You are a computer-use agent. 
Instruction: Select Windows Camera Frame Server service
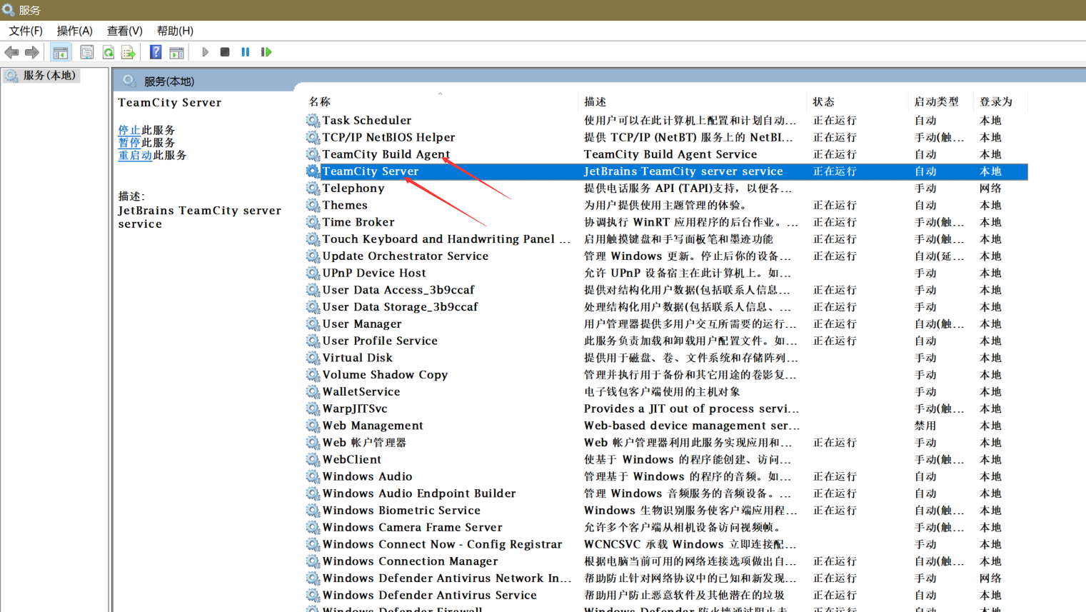[x=666, y=527]
